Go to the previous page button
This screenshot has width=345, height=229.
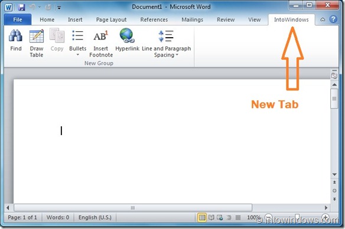click(334, 182)
